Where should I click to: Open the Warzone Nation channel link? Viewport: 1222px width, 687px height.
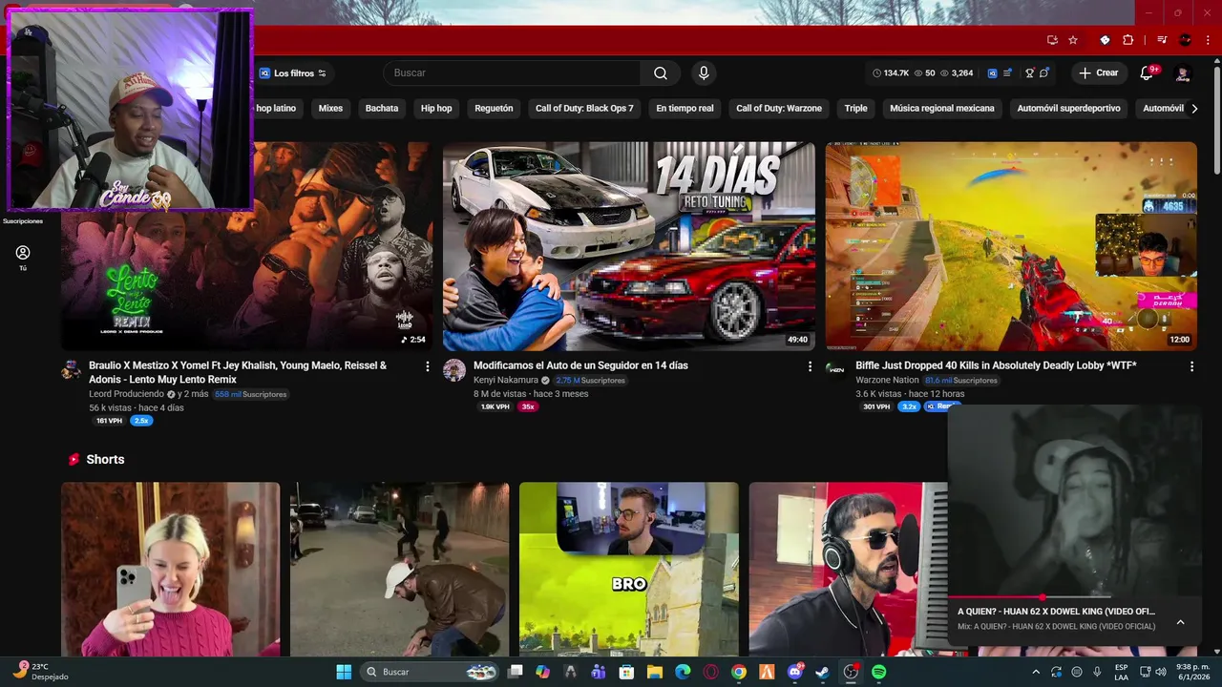tap(887, 380)
